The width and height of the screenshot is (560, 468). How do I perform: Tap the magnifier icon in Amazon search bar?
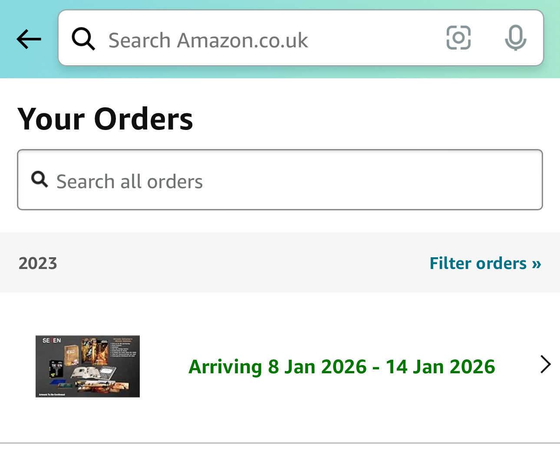83,39
